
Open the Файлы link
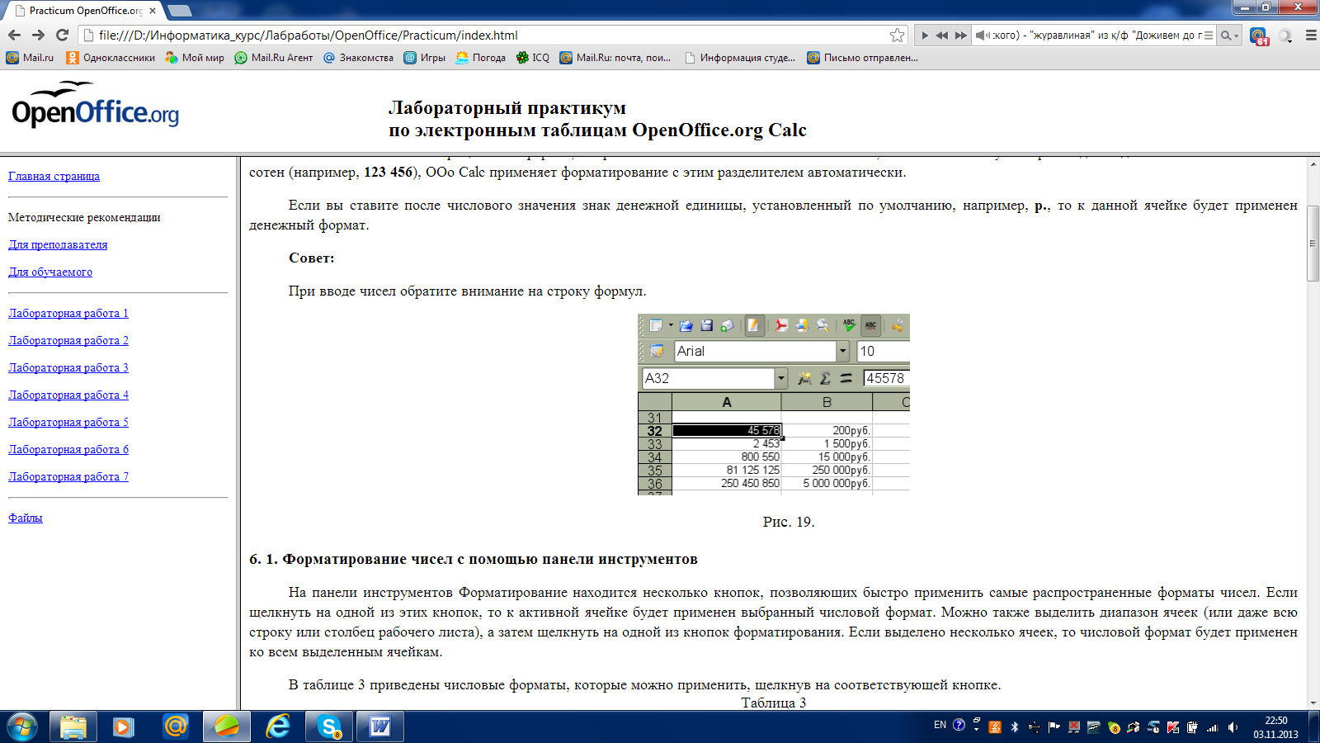[26, 518]
